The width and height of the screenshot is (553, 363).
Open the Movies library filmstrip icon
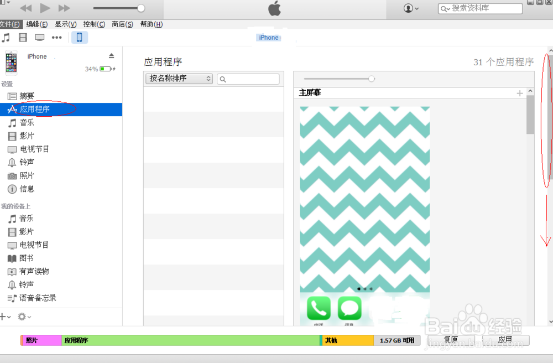tap(23, 38)
